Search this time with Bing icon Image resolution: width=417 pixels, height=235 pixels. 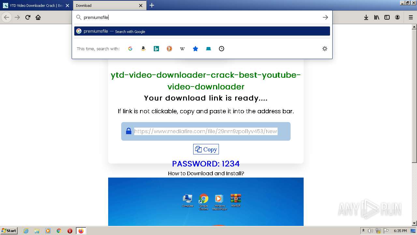pos(156,49)
